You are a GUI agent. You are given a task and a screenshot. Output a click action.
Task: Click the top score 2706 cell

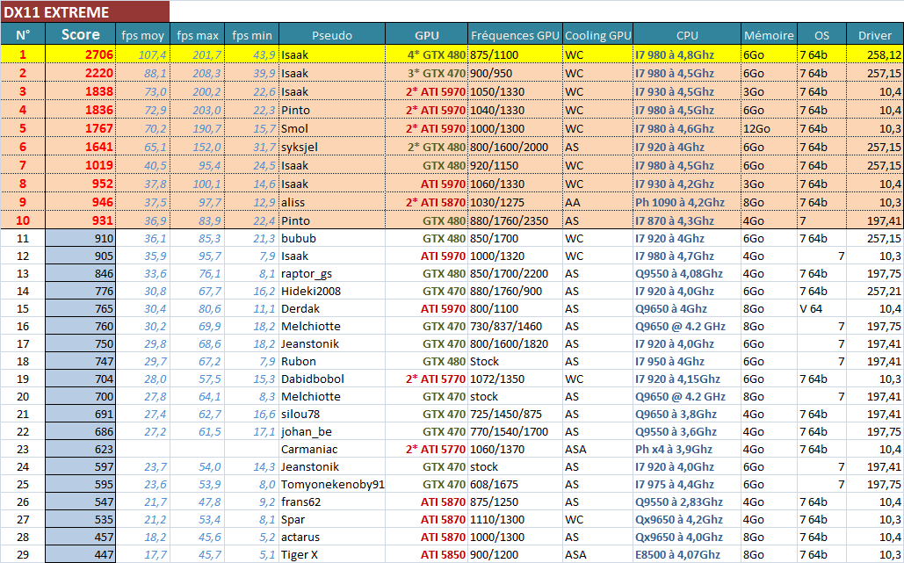coord(80,54)
